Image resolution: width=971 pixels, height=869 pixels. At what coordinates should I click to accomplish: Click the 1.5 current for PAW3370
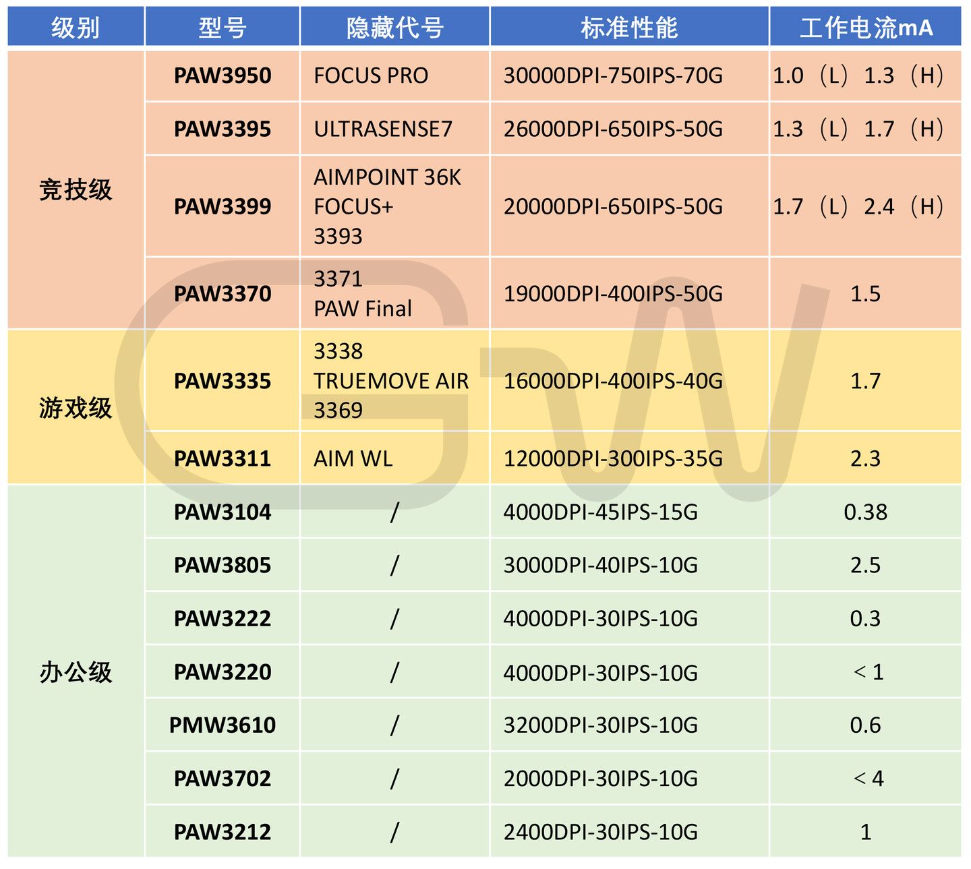pyautogui.click(x=866, y=293)
